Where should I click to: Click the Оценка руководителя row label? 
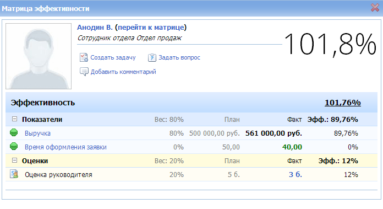(x=58, y=175)
